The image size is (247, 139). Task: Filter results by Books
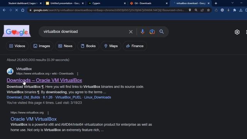pos(88,46)
